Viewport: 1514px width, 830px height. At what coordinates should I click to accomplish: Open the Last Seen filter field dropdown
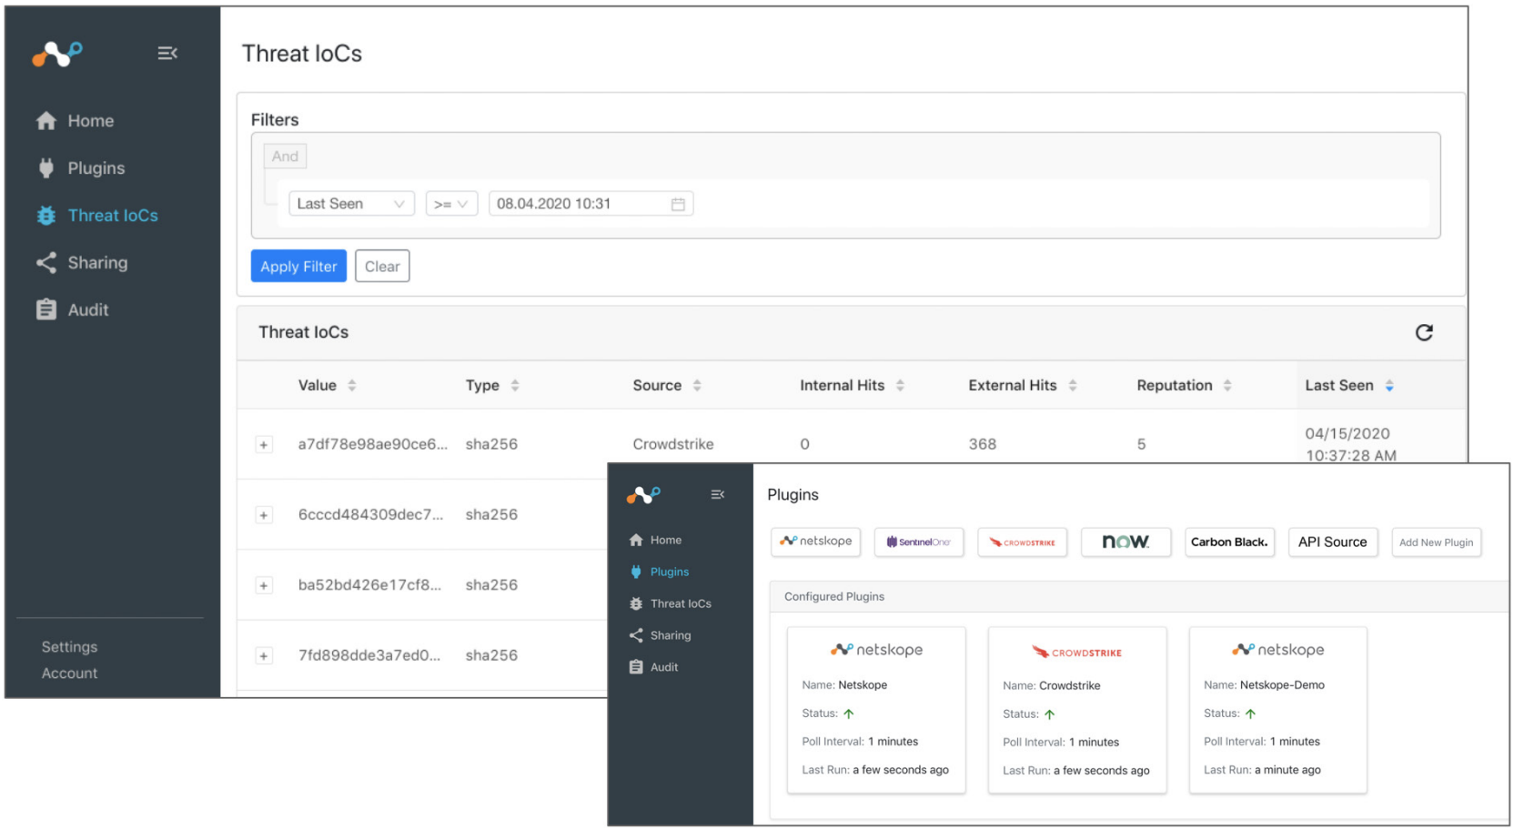(351, 204)
